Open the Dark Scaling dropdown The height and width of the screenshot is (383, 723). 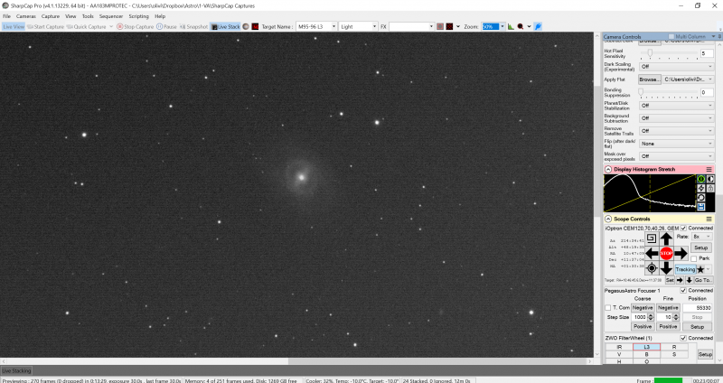point(676,66)
